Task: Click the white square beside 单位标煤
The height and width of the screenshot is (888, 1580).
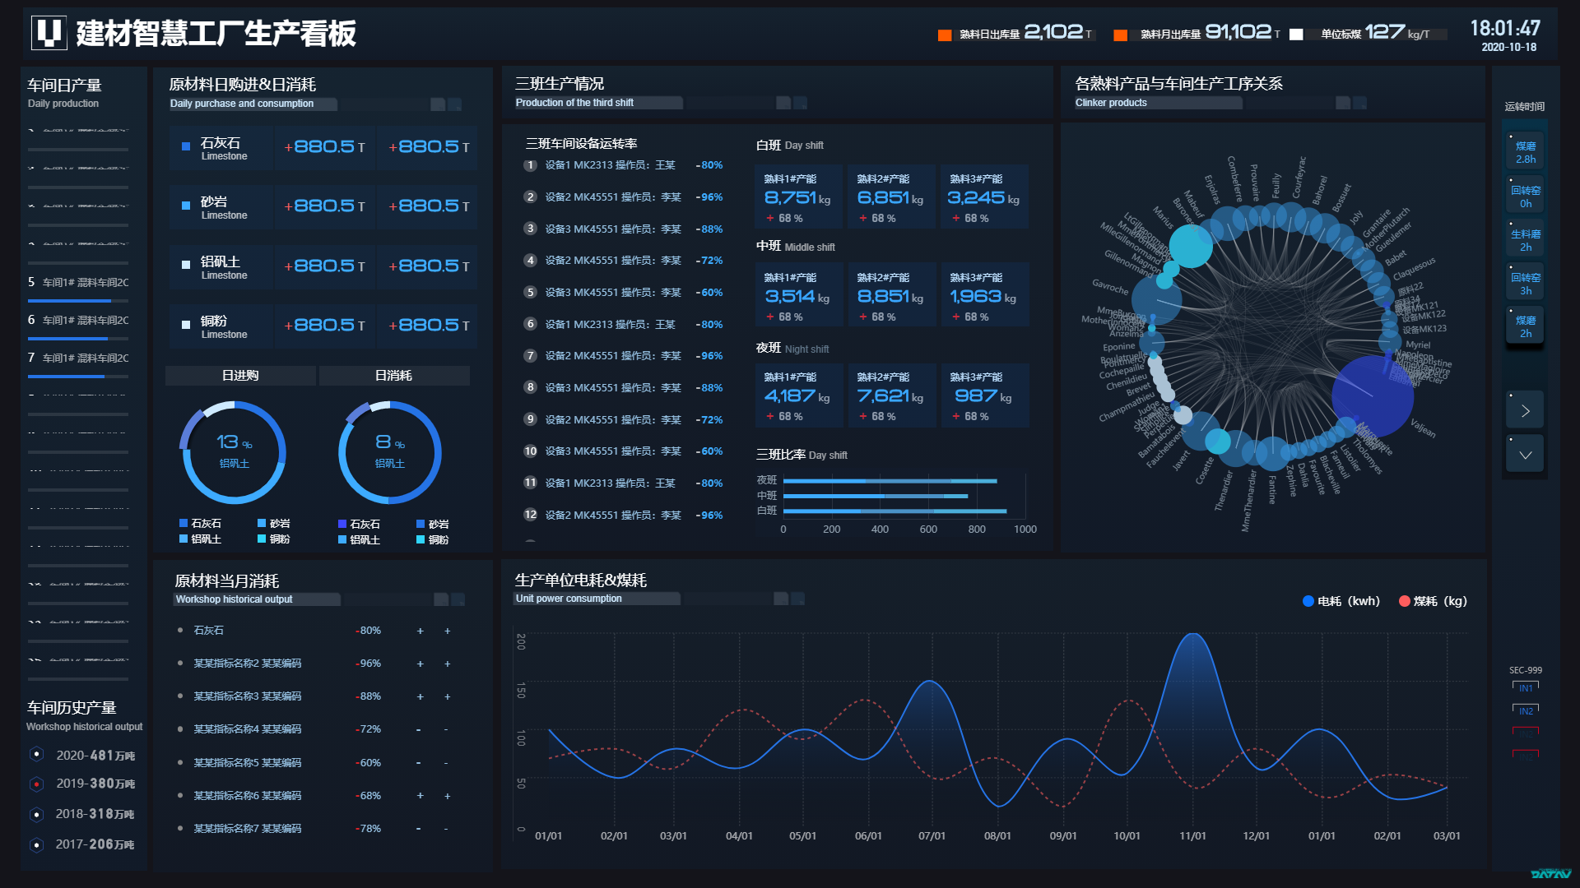Action: [1296, 35]
